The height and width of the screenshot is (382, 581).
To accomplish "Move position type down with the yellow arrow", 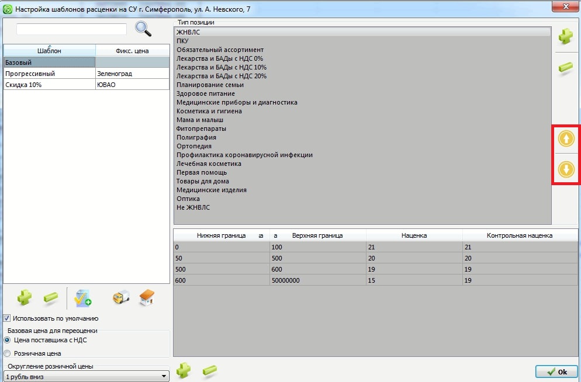I will tap(566, 169).
